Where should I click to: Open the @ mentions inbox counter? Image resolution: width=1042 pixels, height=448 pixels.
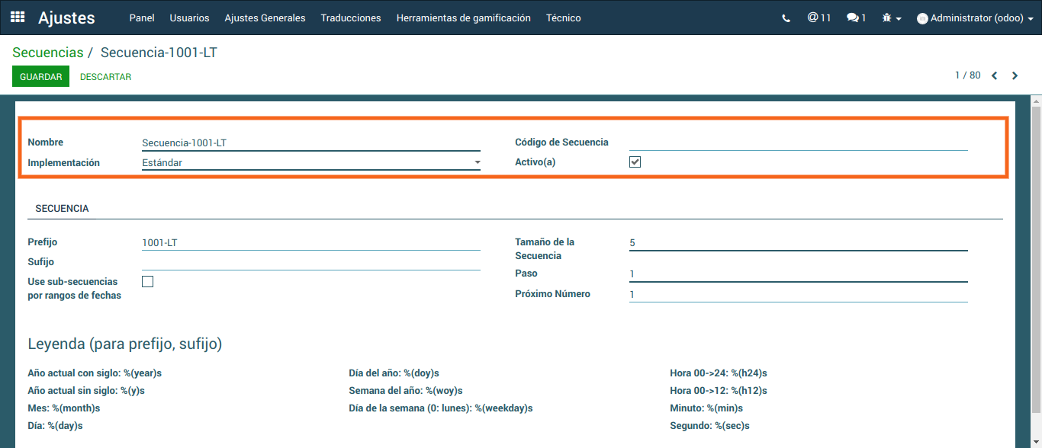(818, 18)
